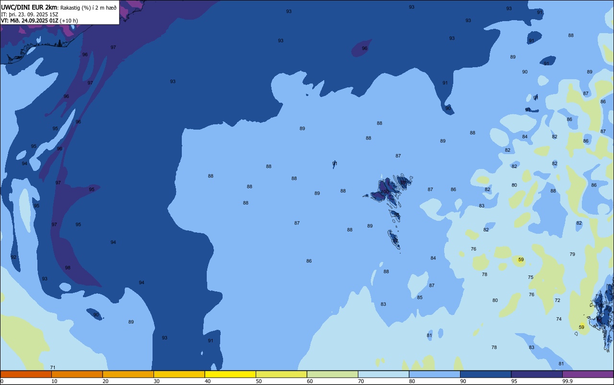Select the '10' legend tick label
This screenshot has width=614, height=385.
[x=54, y=381]
